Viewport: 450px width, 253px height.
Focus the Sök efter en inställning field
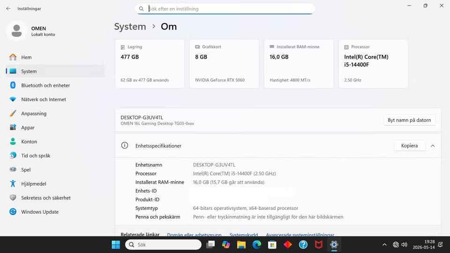(x=225, y=9)
